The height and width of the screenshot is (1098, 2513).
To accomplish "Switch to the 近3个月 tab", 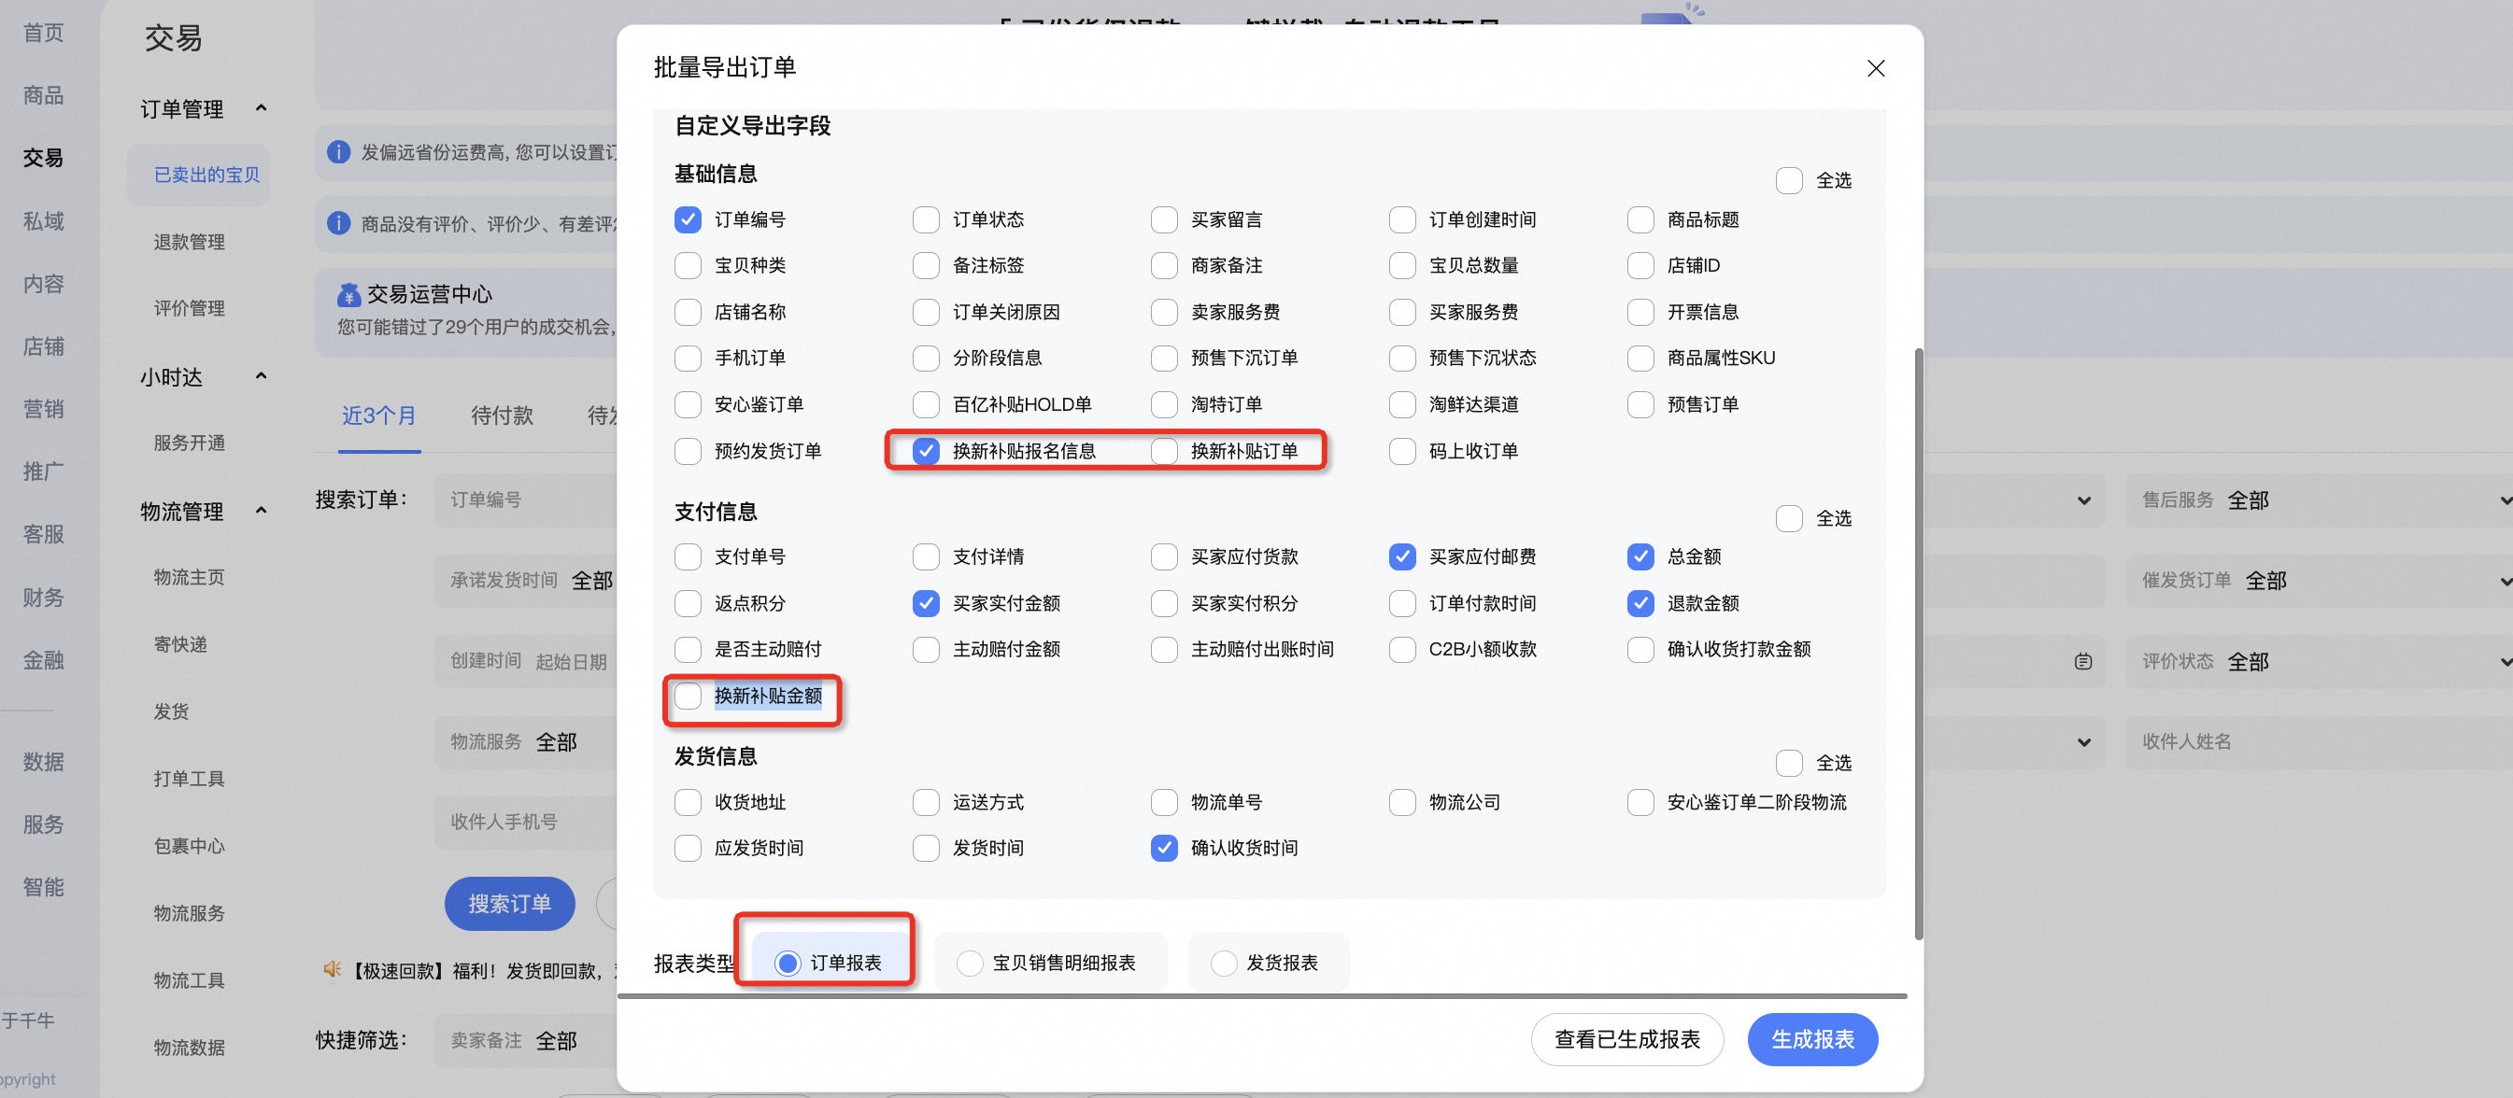I will coord(379,415).
